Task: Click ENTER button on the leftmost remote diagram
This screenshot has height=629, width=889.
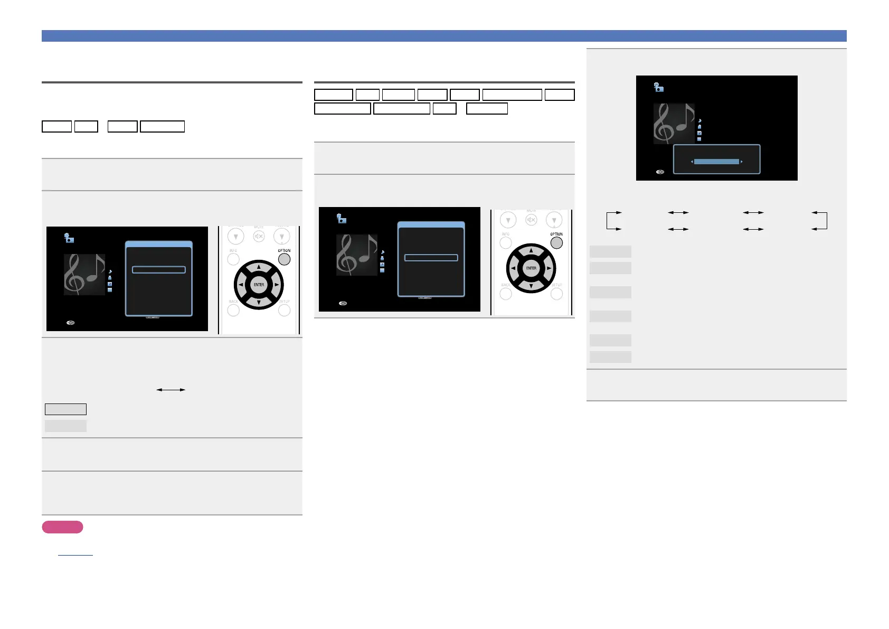Action: coord(259,285)
